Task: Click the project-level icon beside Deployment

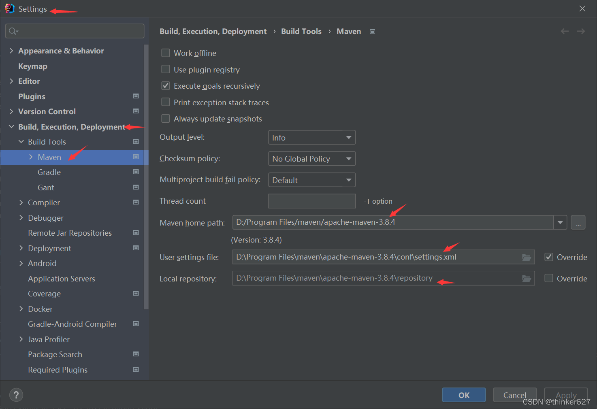Action: pos(136,248)
